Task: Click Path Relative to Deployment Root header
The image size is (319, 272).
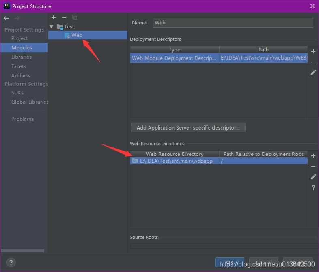Action: pos(263,154)
